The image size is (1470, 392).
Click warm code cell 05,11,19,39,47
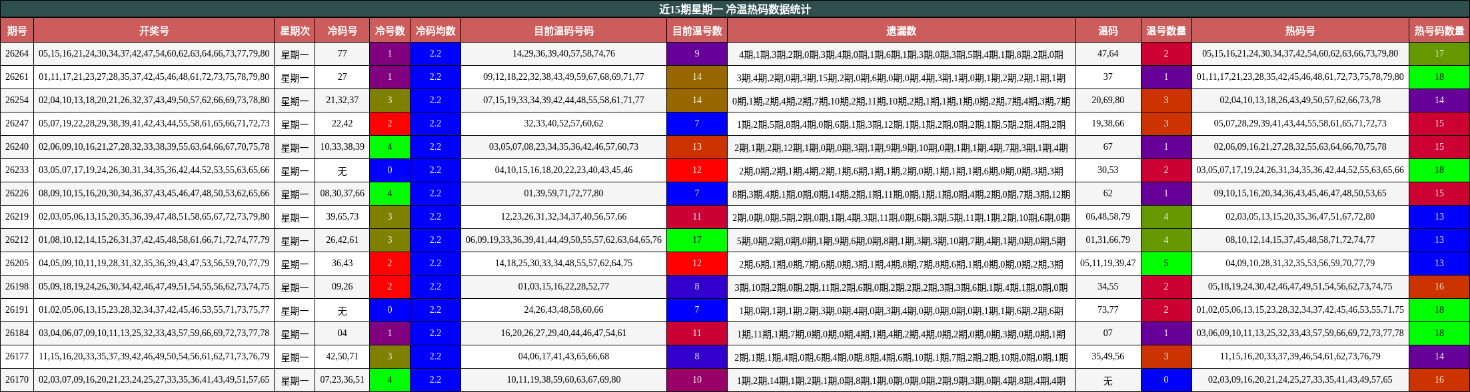[x=1108, y=264]
